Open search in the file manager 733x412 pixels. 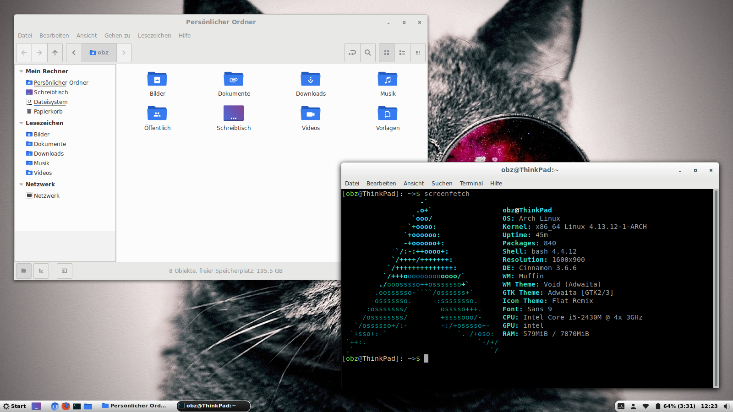pos(368,53)
